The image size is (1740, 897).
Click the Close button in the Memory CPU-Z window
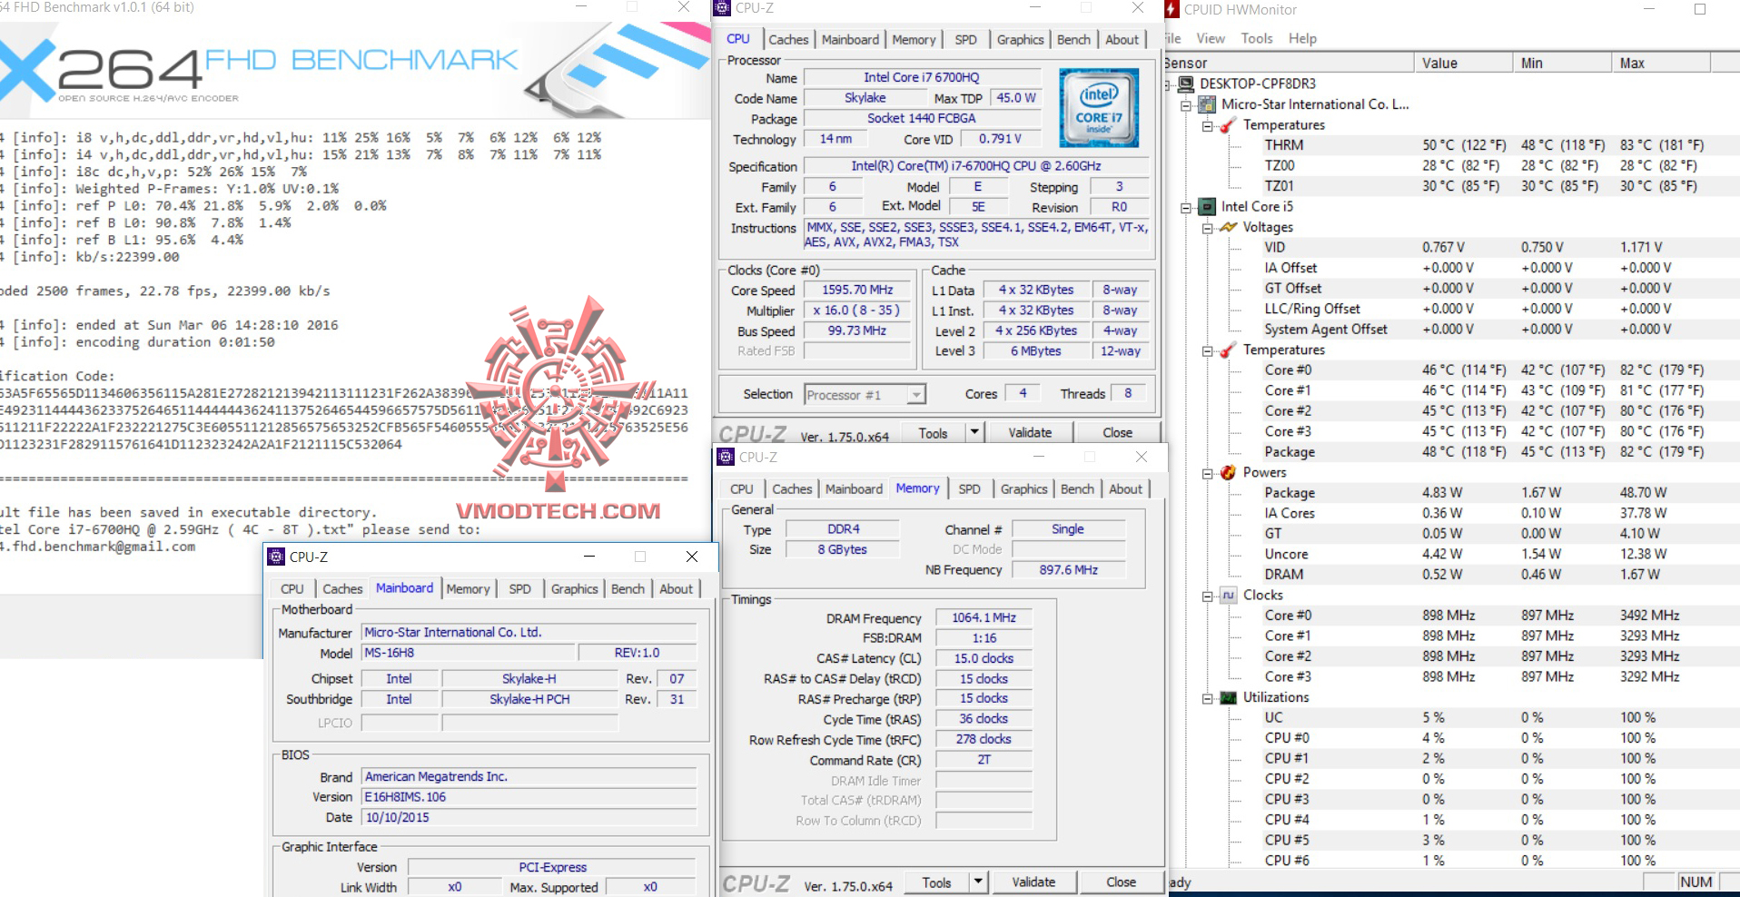[1122, 882]
